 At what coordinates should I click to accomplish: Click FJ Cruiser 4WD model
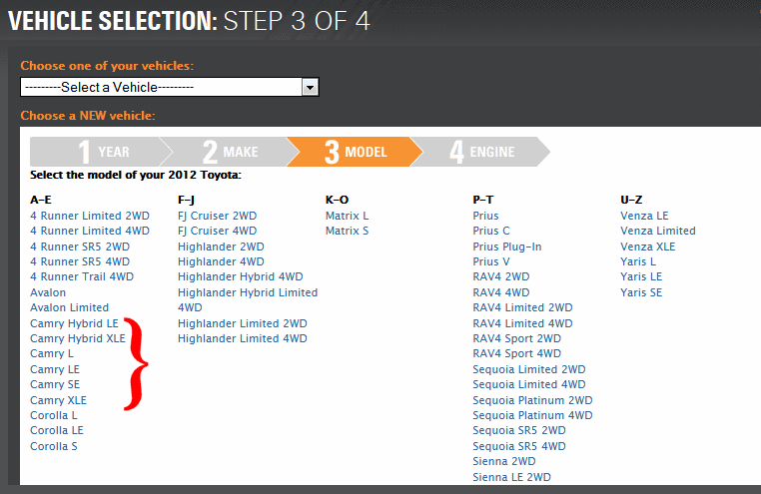pyautogui.click(x=217, y=231)
